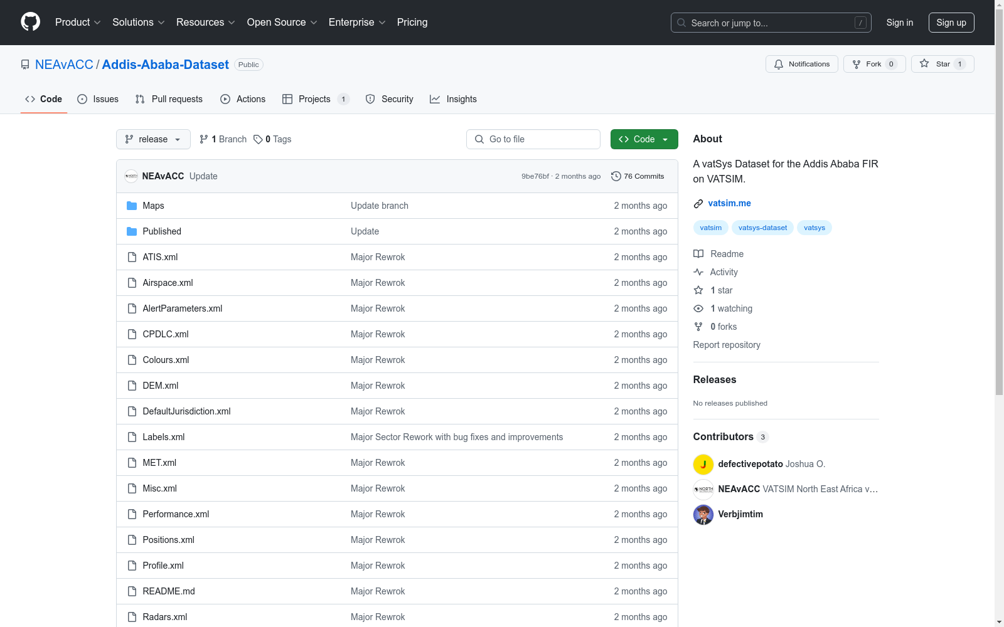Click the eye icon next to 1 watching
The width and height of the screenshot is (1004, 627).
click(x=698, y=308)
